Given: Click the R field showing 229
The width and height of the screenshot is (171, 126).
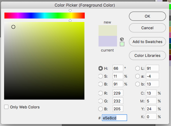Looking at the screenshot, I should pyautogui.click(x=118, y=93).
